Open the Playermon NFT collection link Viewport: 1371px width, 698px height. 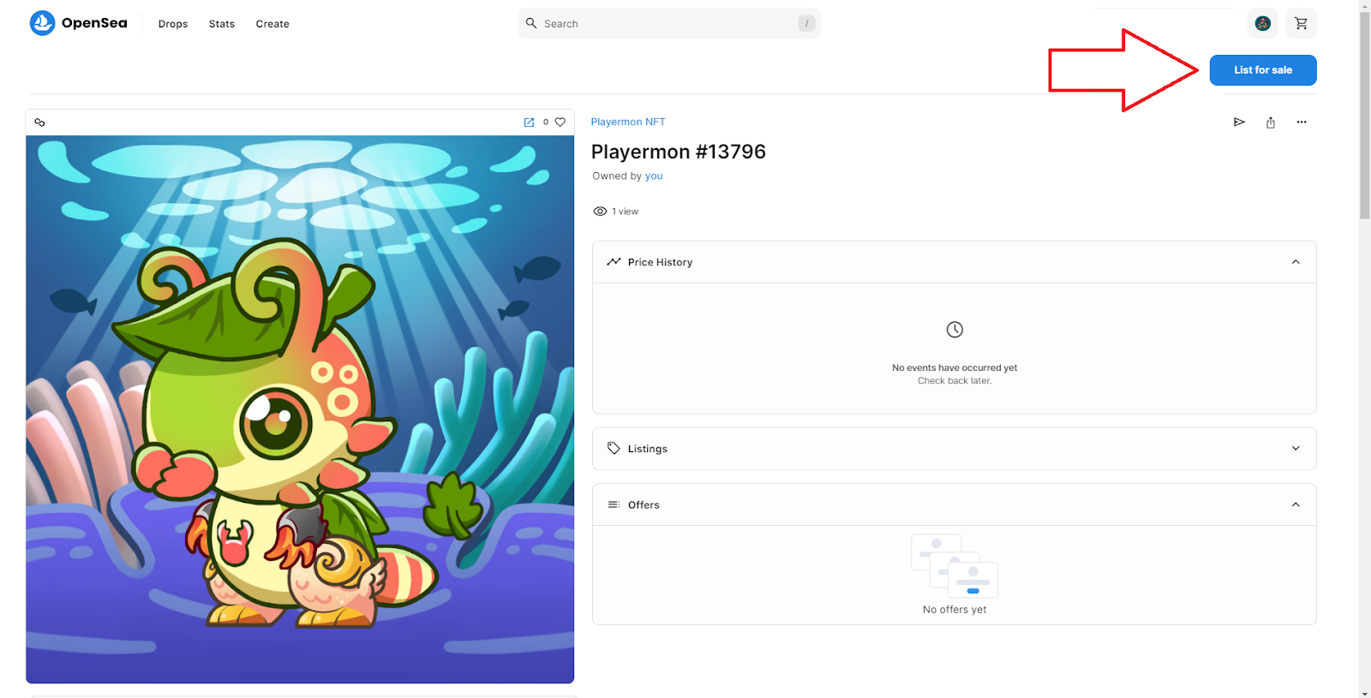click(x=628, y=122)
